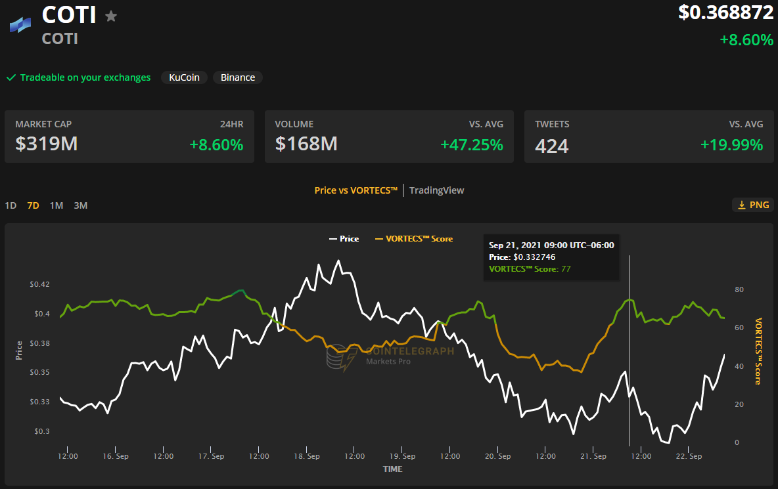This screenshot has width=778, height=489.
Task: Click the +8.60% 24HR market cap change
Action: tap(216, 144)
